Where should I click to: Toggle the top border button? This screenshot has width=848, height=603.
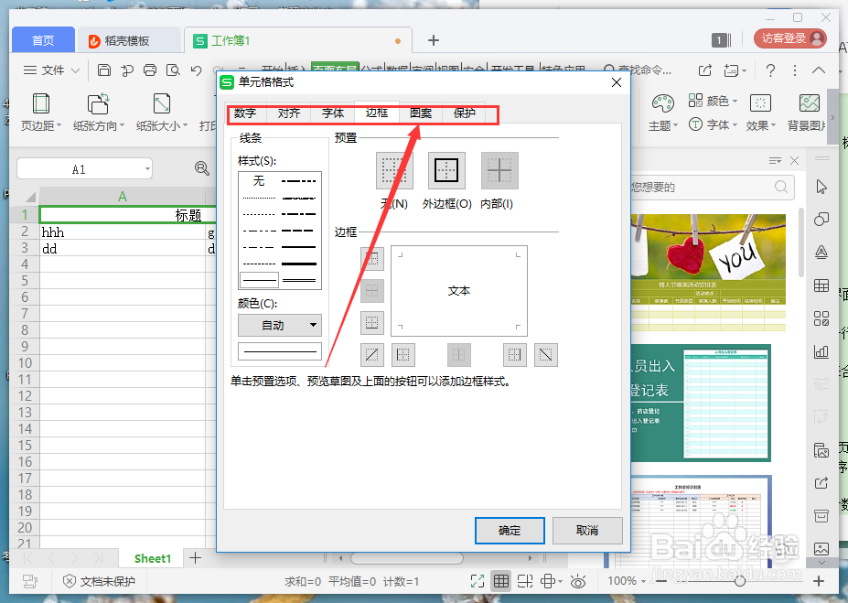372,259
